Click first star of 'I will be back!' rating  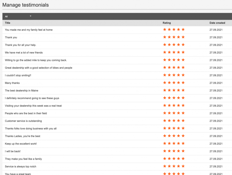(x=165, y=151)
